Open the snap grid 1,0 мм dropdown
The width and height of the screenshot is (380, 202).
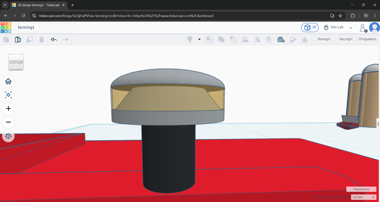364,197
